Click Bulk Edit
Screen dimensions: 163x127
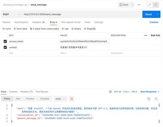tap(156, 35)
